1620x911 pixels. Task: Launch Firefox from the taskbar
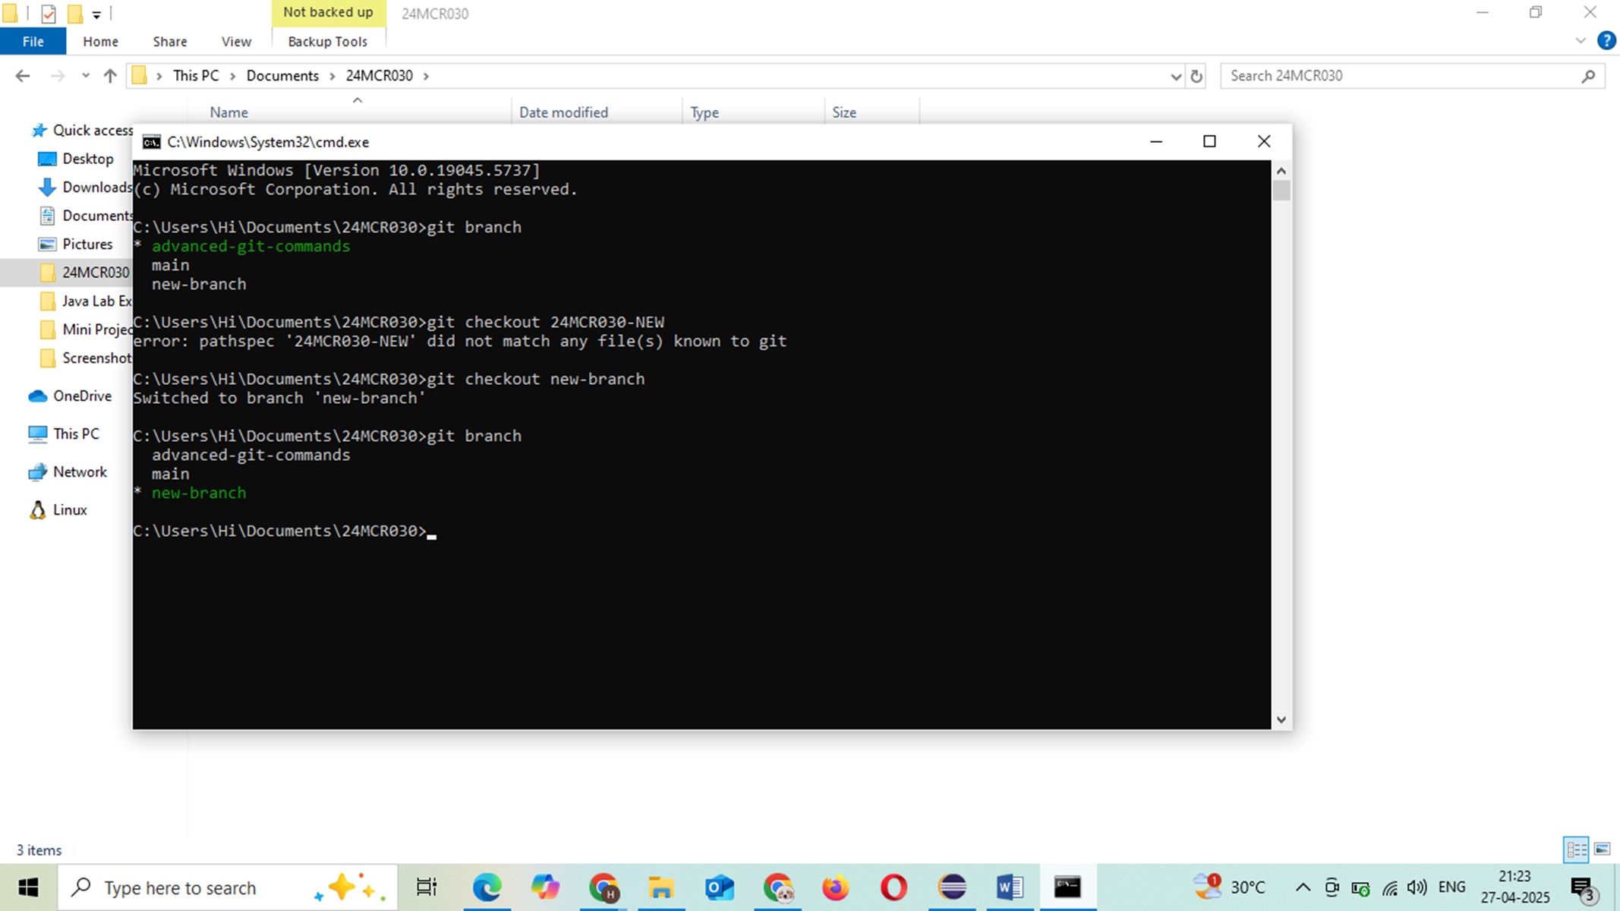click(x=836, y=887)
